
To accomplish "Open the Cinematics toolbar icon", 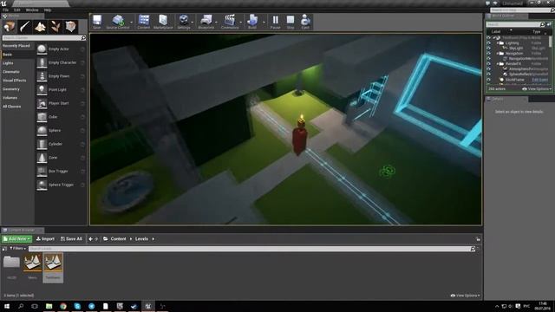I will [230, 22].
